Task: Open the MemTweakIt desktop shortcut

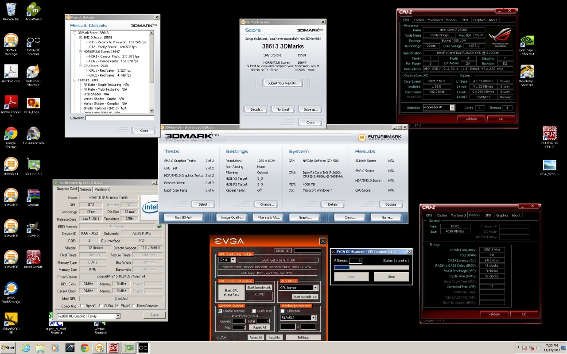Action: tap(33, 258)
